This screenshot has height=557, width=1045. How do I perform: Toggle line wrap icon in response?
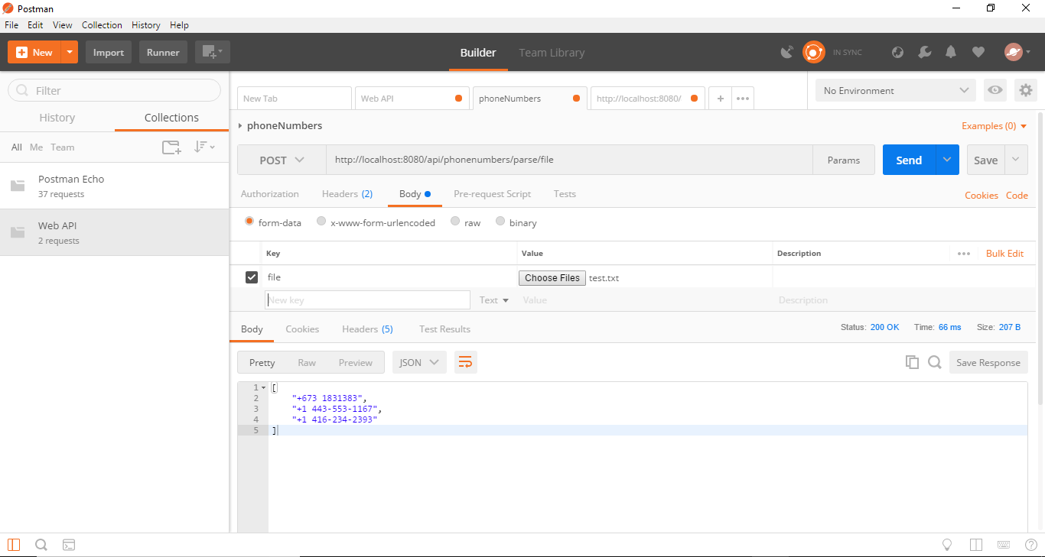coord(465,362)
